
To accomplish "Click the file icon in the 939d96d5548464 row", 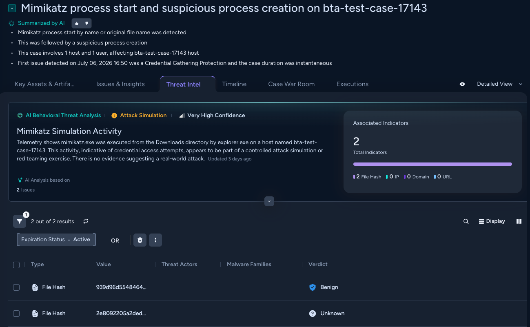I will [x=35, y=287].
